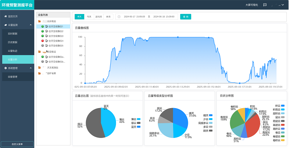Image resolution: width=289 pixels, height=148 pixels.
Task: Toggle 薄云 legend in 云量占比图
Action: pyautogui.click(x=139, y=119)
